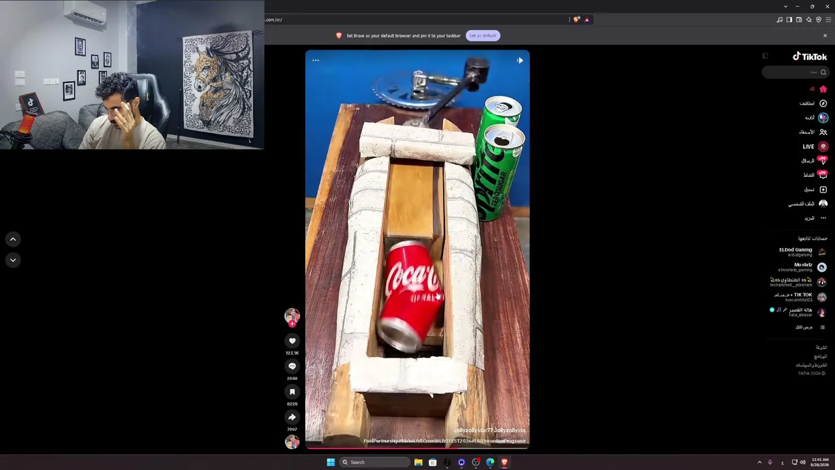Expand the More menu with three dots
835x470 pixels.
[815, 218]
